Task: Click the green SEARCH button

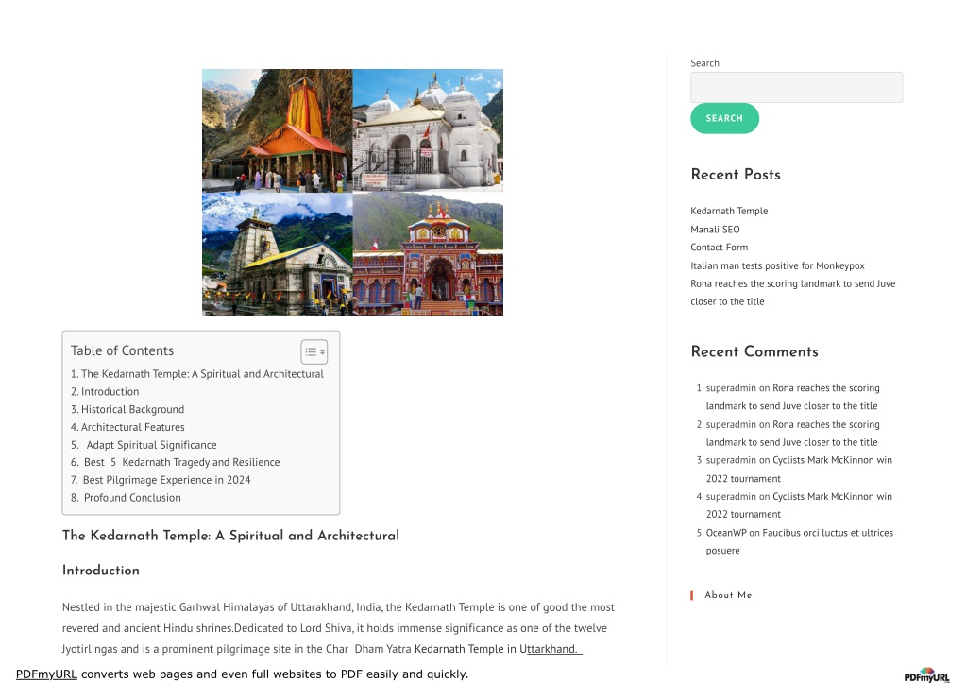Action: [724, 118]
